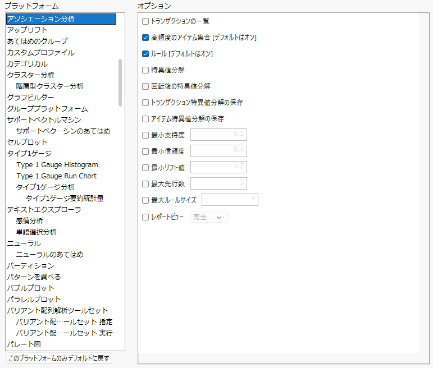Tick アイテム特異値分解の保存 checkbox
Image resolution: width=433 pixels, height=368 pixels.
[145, 119]
